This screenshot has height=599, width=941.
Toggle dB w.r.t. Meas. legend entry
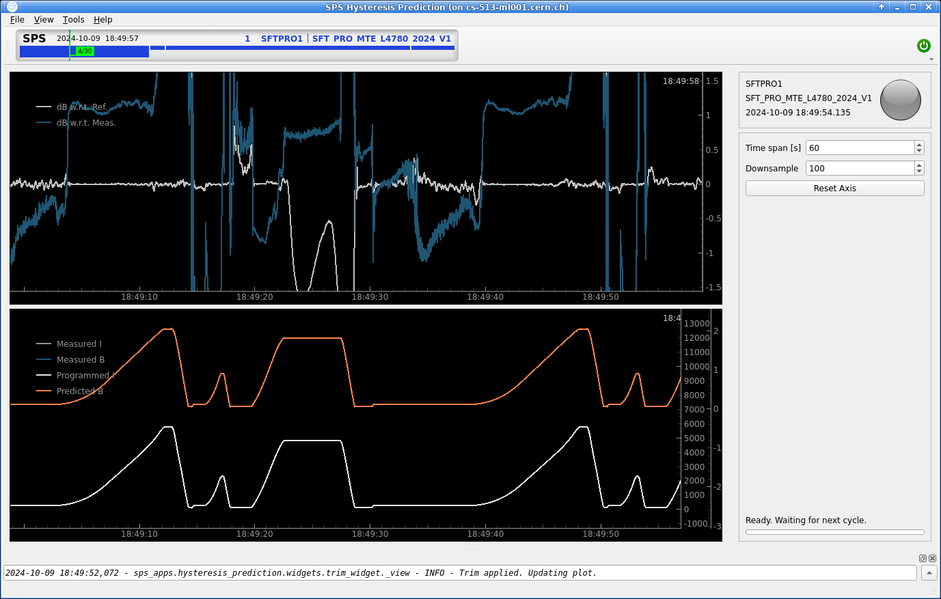pyautogui.click(x=85, y=123)
